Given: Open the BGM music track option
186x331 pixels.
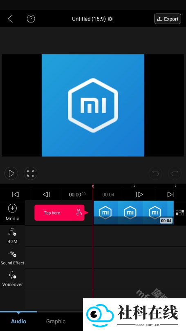Looking at the screenshot, I should 12,236.
